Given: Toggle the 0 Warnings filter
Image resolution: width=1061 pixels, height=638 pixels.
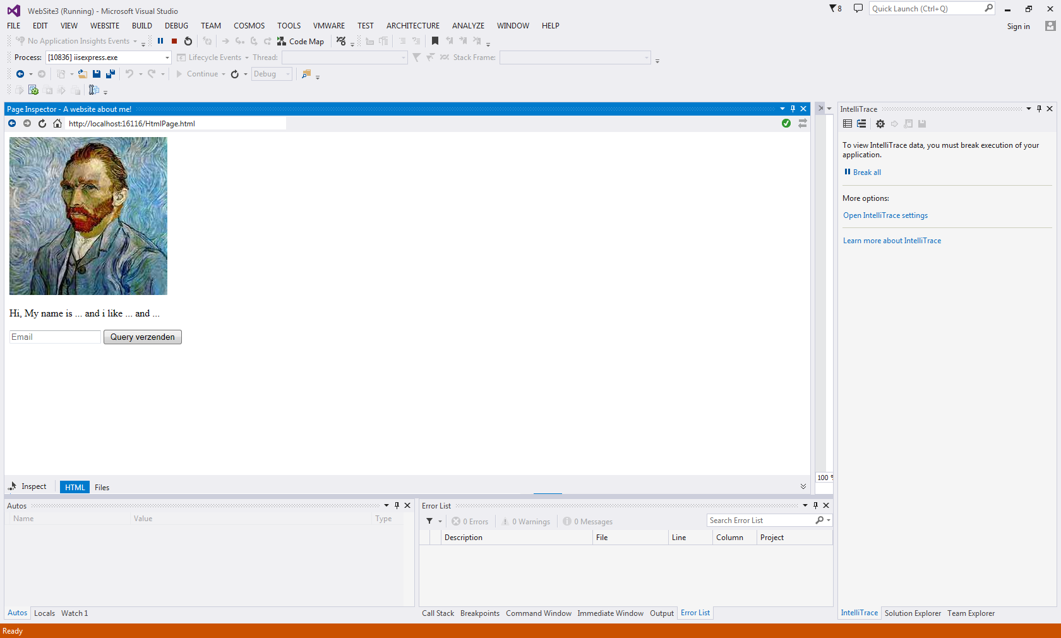Looking at the screenshot, I should [526, 521].
